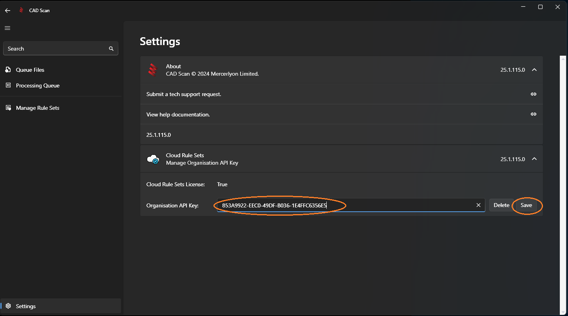Toggle the hamburger navigation menu
Image resolution: width=568 pixels, height=316 pixels.
tap(7, 28)
